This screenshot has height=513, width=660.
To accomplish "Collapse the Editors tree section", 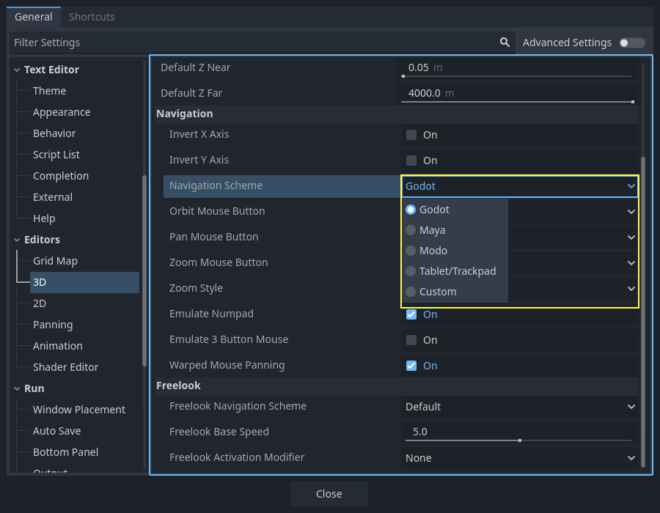I will point(16,240).
